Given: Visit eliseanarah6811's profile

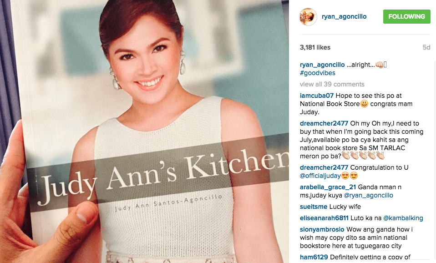Looking at the screenshot, I should coord(324,218).
